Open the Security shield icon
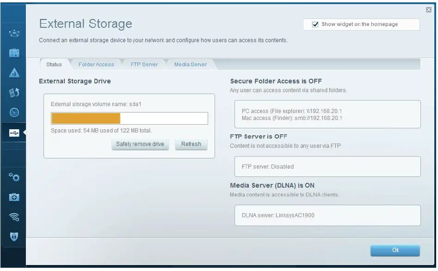 tap(14, 237)
